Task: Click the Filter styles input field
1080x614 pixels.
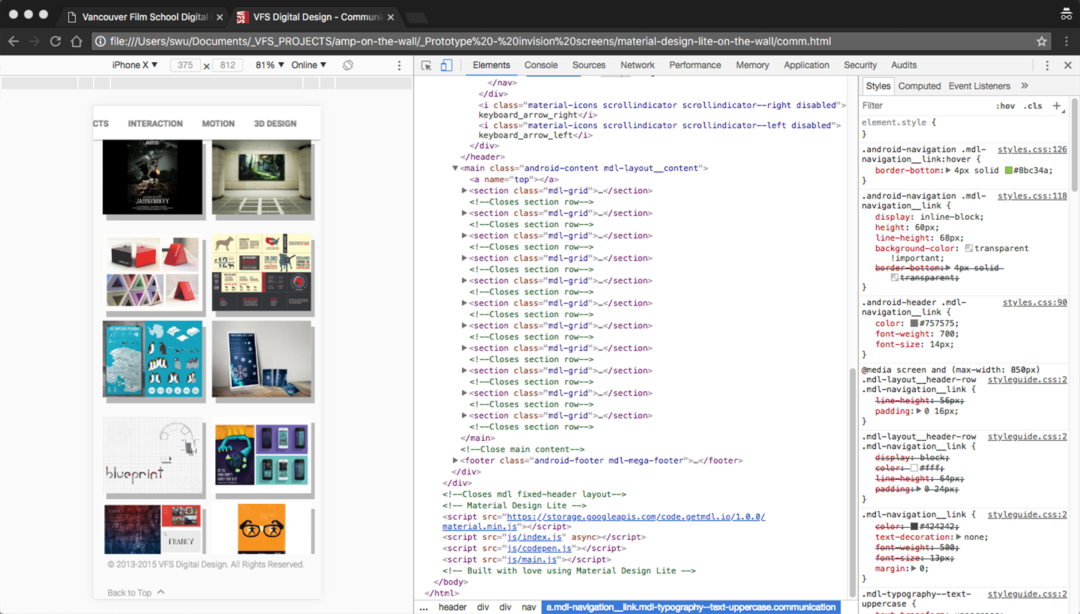Action: (x=925, y=106)
